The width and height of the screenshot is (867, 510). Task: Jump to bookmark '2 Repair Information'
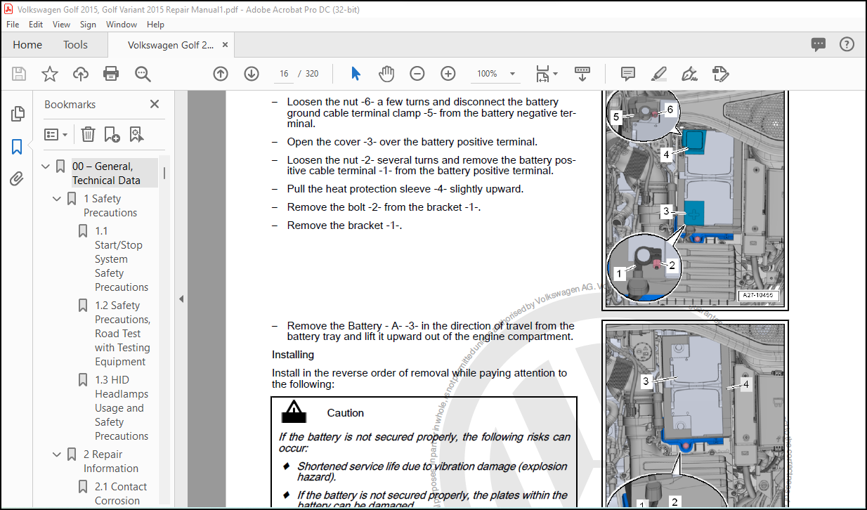coord(110,462)
